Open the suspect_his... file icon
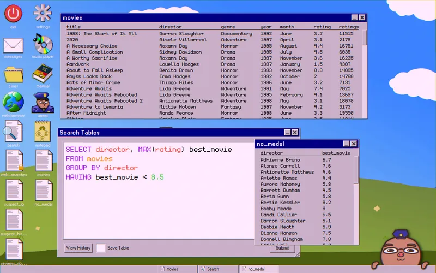The image size is (436, 273). [x=15, y=220]
